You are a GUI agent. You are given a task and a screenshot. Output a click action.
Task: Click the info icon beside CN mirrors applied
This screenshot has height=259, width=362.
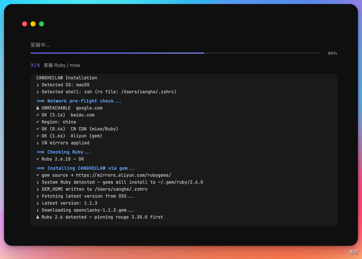(38, 143)
